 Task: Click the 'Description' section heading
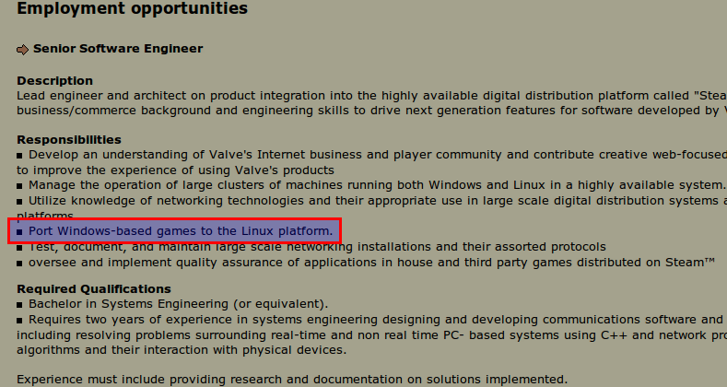[54, 81]
